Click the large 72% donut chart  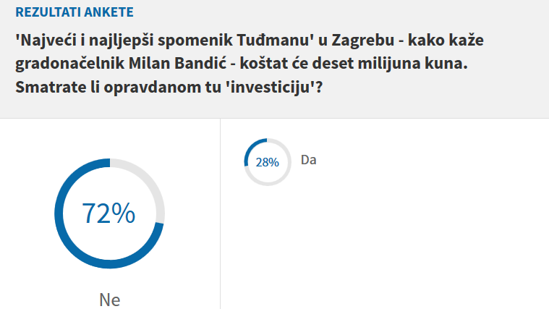(109, 213)
